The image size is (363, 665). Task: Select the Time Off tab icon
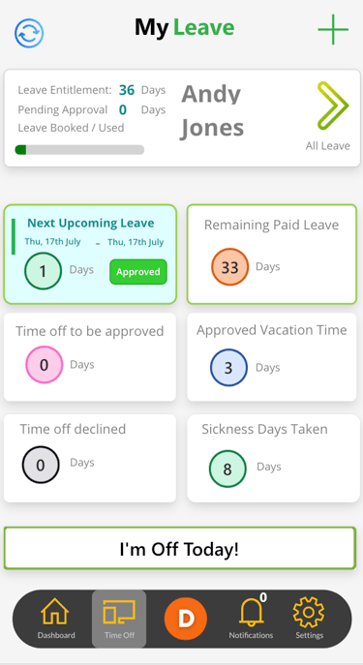pyautogui.click(x=119, y=612)
